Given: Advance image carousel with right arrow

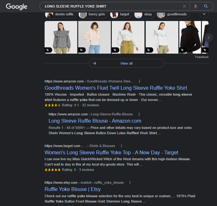Looking at the screenshot, I should coord(209,37).
